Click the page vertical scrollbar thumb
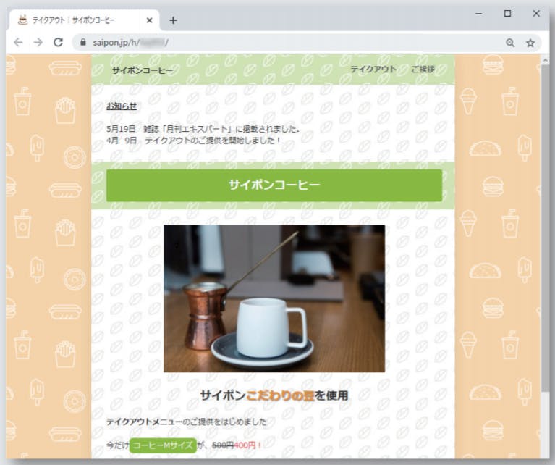Viewport: 555px width, 465px height. [x=545, y=228]
